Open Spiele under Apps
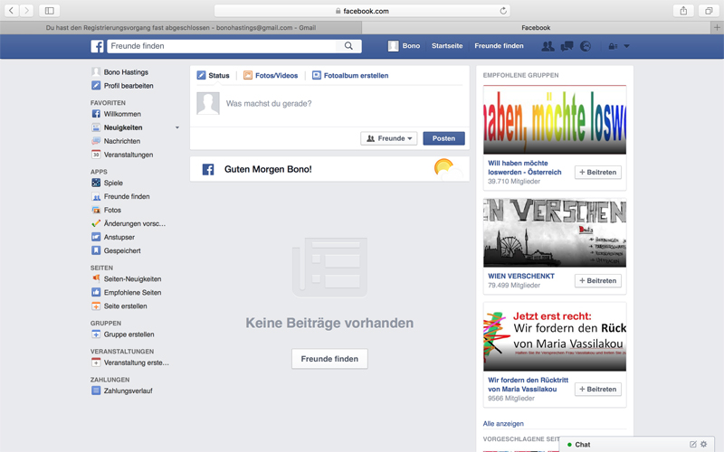 pyautogui.click(x=107, y=183)
